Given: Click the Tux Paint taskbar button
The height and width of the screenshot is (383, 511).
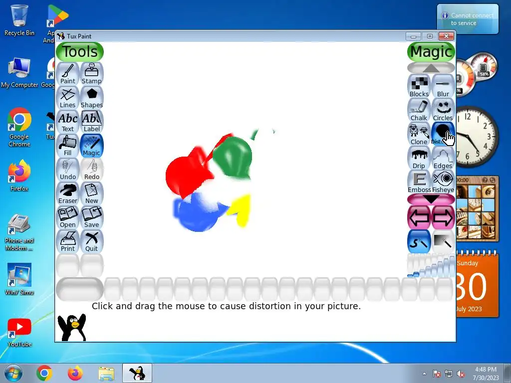Looking at the screenshot, I should point(137,373).
